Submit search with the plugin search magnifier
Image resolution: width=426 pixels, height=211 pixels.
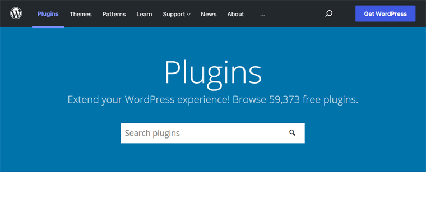click(x=292, y=133)
